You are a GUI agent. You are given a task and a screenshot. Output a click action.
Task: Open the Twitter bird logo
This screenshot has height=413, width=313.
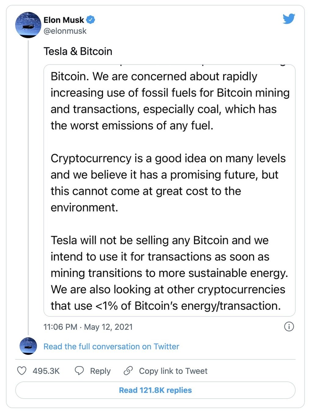289,19
